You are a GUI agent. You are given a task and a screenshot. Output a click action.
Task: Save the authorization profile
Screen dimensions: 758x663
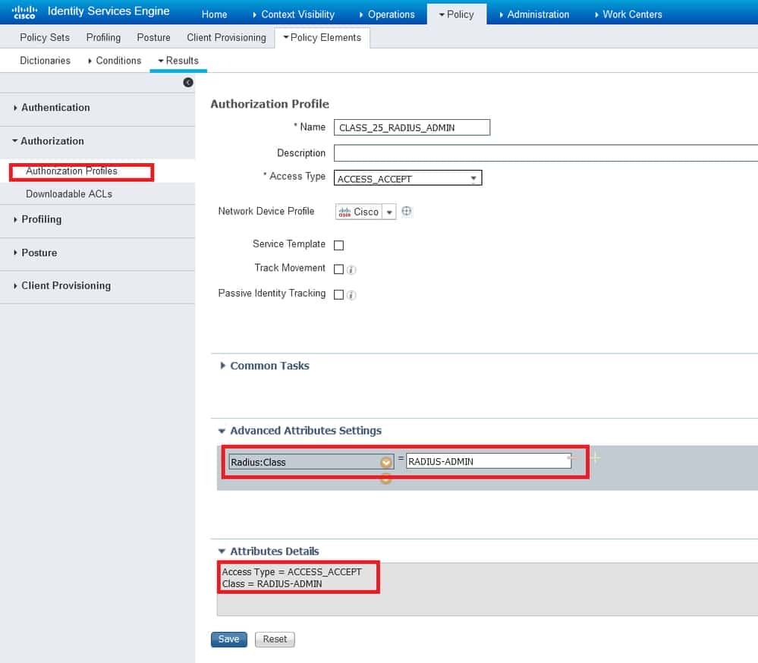coord(228,639)
